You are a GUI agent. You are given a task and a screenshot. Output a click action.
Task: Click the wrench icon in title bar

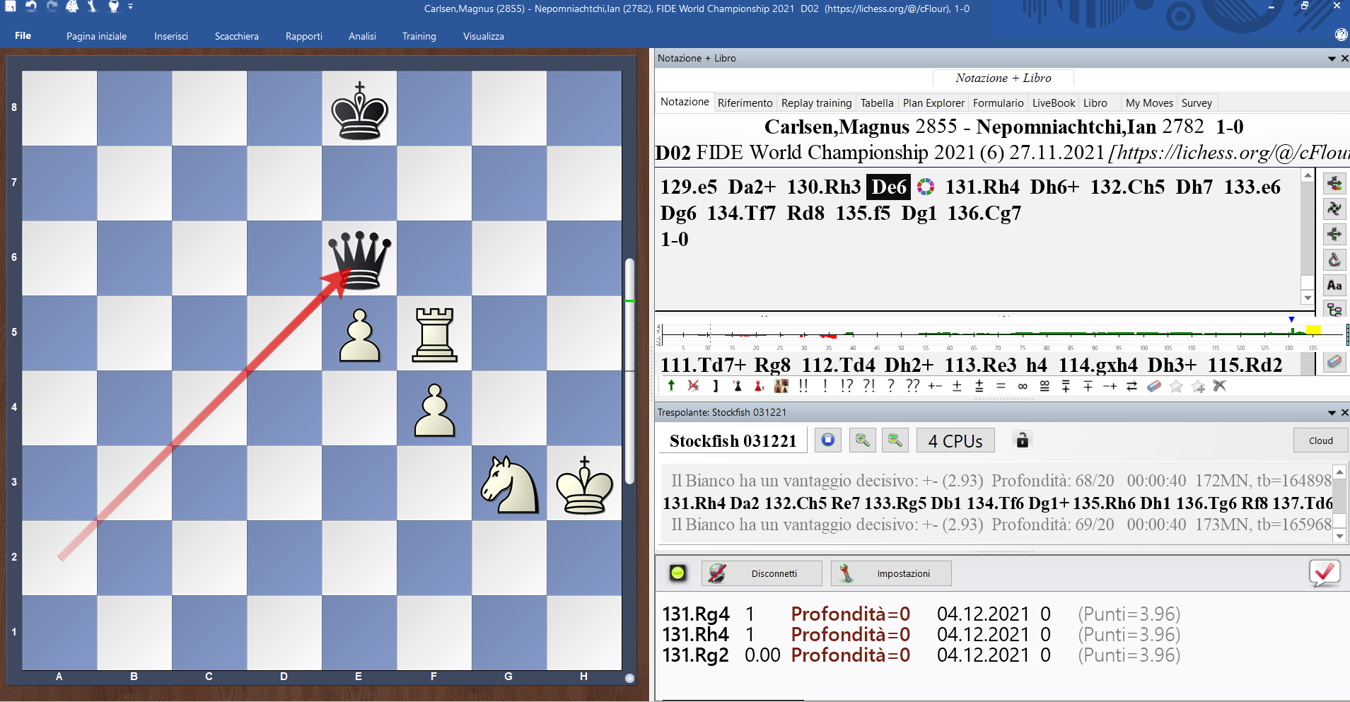coord(92,6)
